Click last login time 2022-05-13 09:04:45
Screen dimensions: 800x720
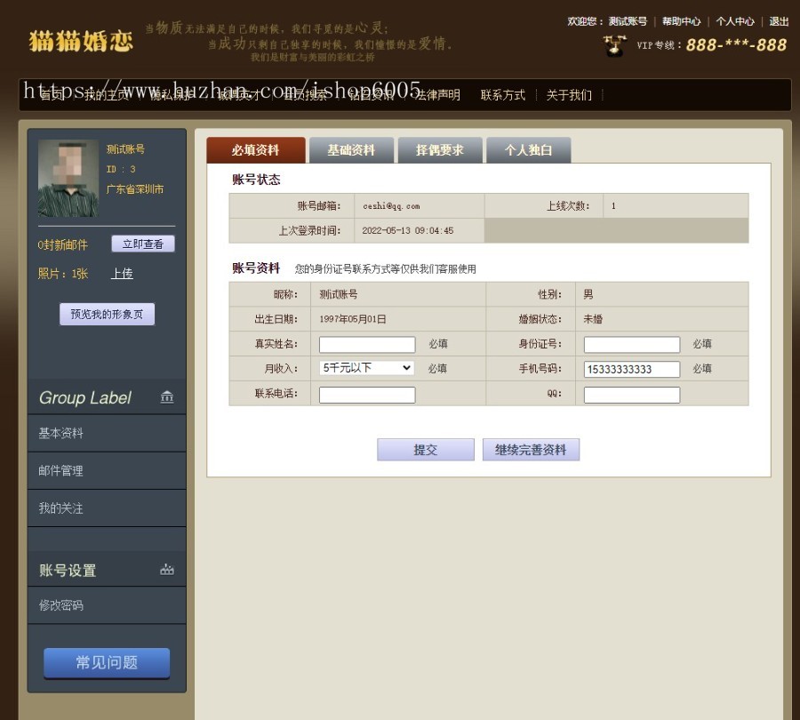[x=408, y=230]
